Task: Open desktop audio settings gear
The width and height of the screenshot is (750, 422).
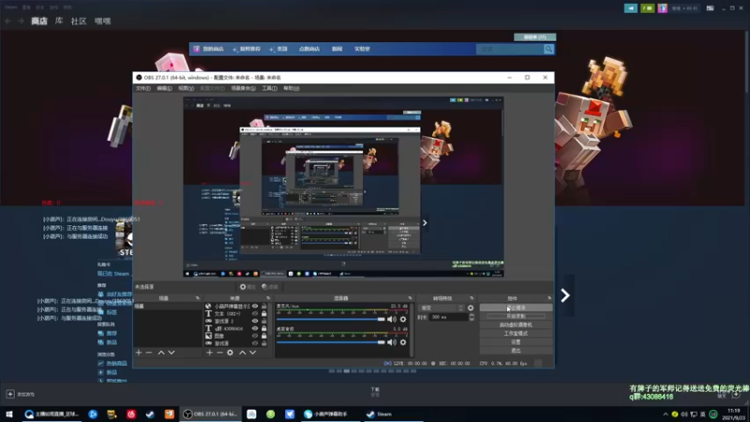Action: coord(403,342)
